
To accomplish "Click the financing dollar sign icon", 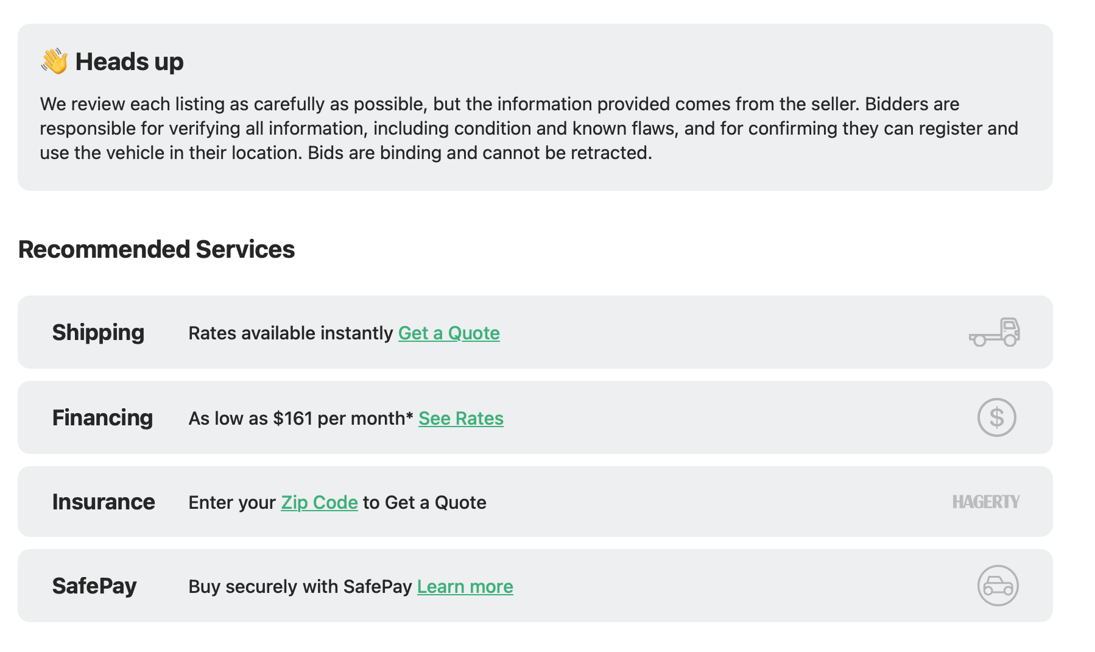I will (x=996, y=417).
